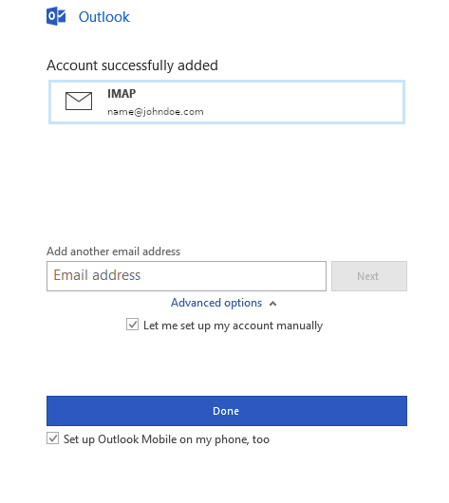Click the blue Outlook title text

click(x=104, y=17)
